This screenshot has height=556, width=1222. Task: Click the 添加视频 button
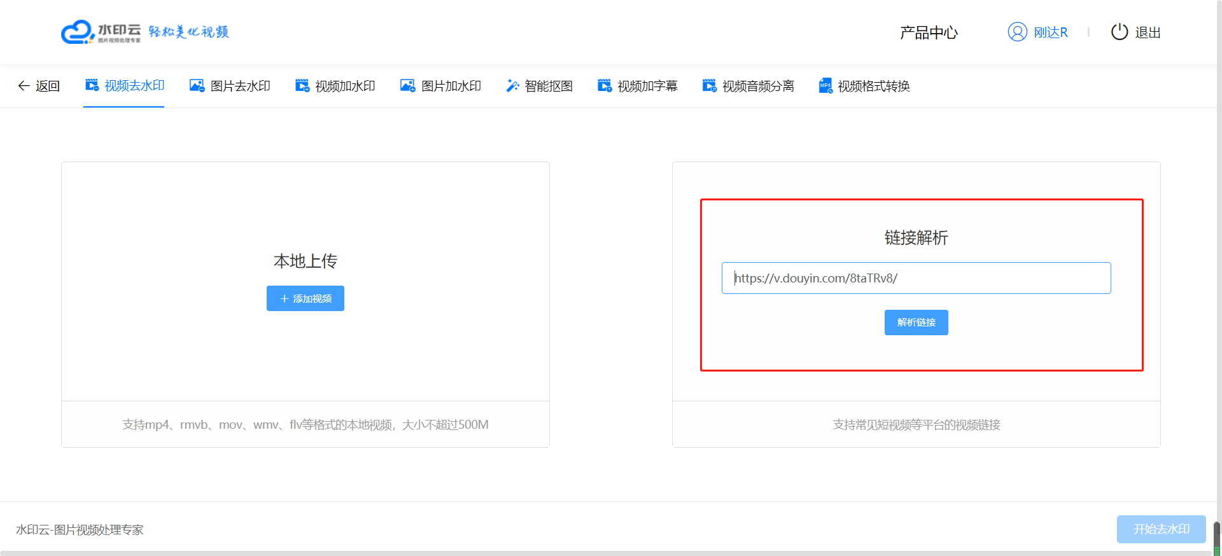[305, 298]
